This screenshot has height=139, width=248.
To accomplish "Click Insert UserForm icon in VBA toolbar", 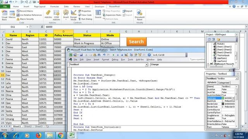I will [75, 55].
